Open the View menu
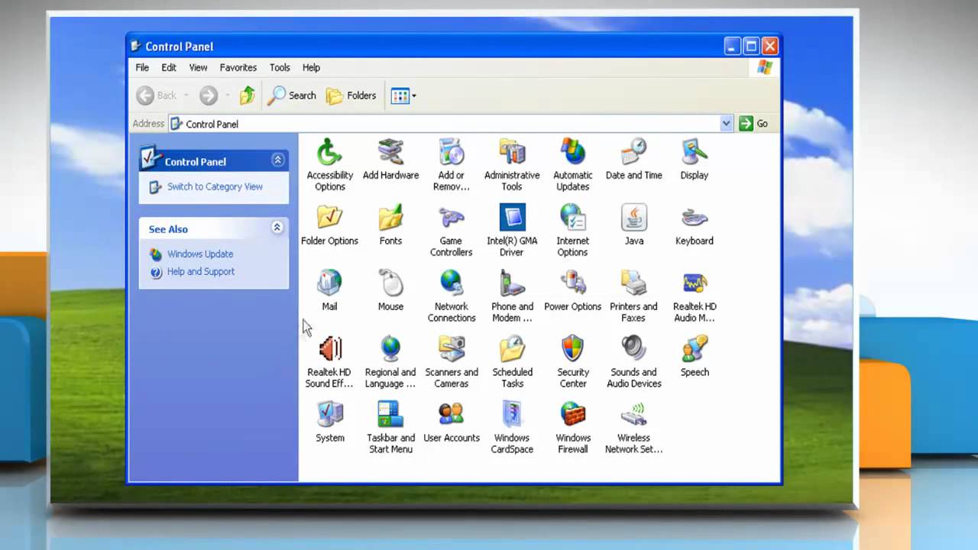The height and width of the screenshot is (550, 978). click(x=198, y=67)
